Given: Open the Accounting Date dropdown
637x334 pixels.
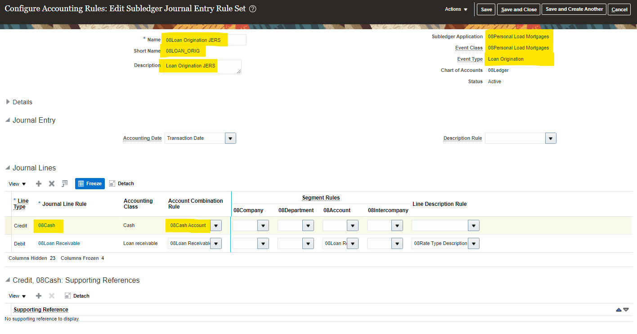Looking at the screenshot, I should click(230, 138).
